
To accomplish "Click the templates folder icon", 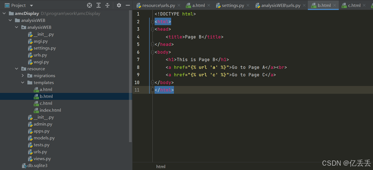I will 30,82.
